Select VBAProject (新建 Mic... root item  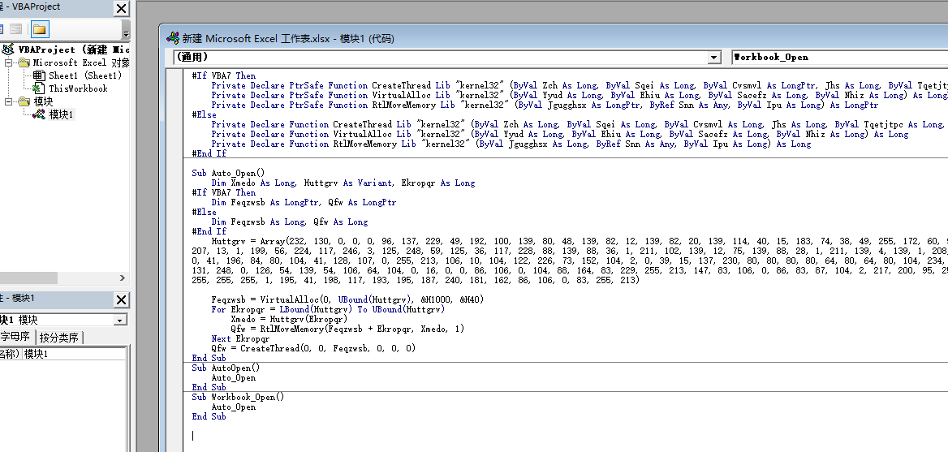pos(74,50)
